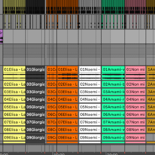Select the white 03Noemi clip
The image size is (155, 155).
90,92
